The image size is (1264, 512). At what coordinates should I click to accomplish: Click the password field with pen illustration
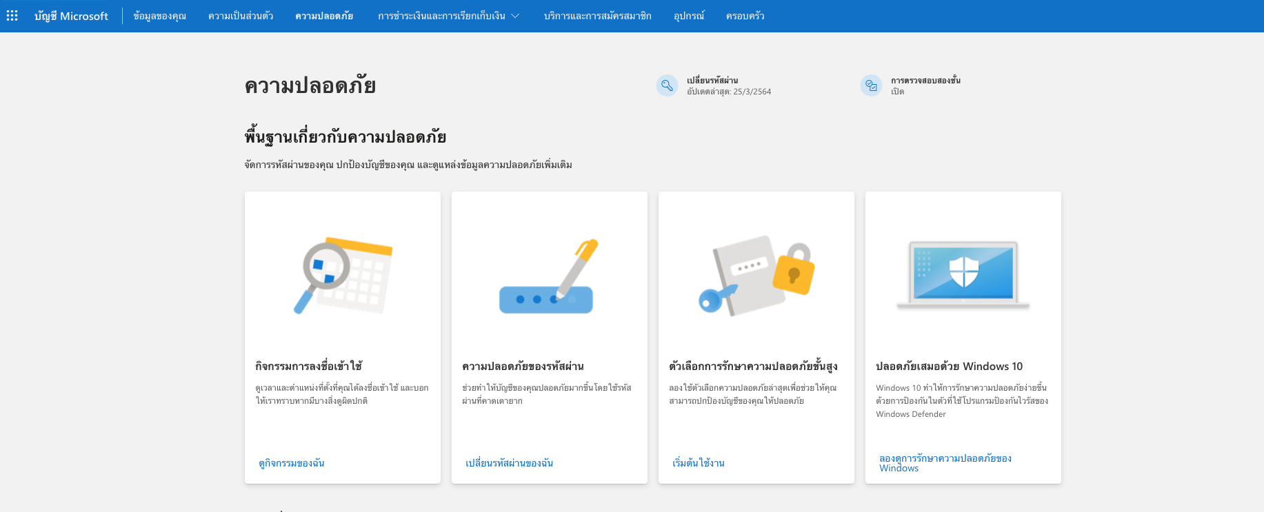(x=549, y=276)
